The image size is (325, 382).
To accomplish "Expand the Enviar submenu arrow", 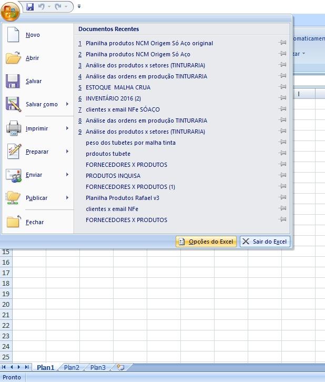I will (x=67, y=175).
